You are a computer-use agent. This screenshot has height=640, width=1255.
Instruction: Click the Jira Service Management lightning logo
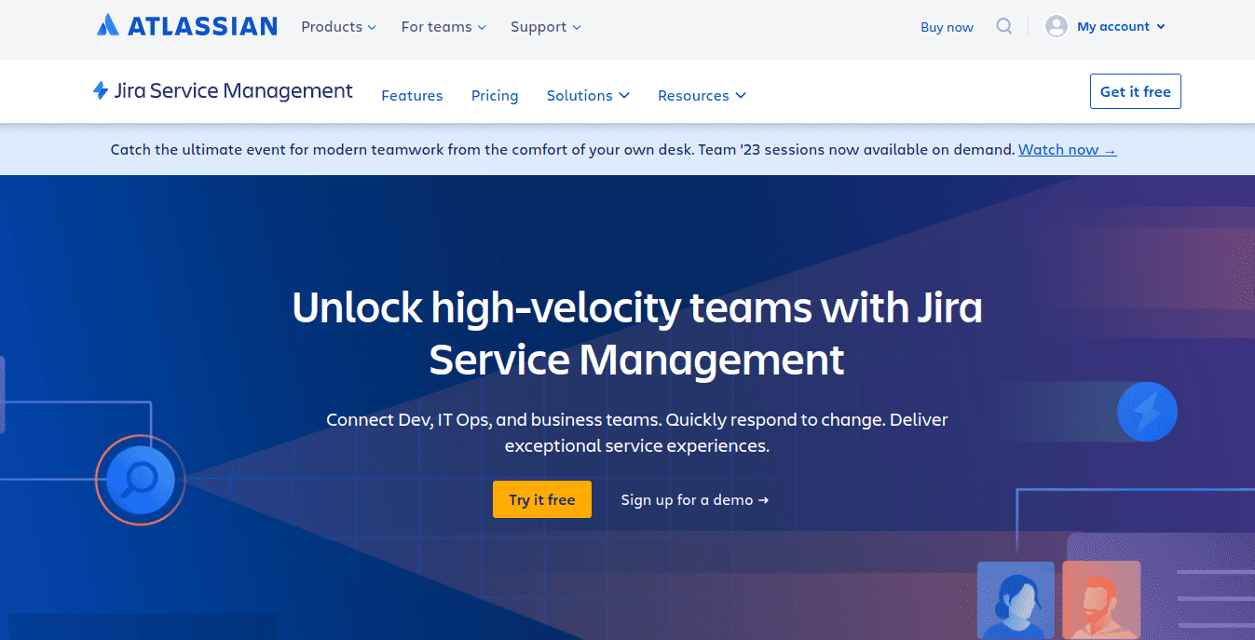click(x=101, y=90)
